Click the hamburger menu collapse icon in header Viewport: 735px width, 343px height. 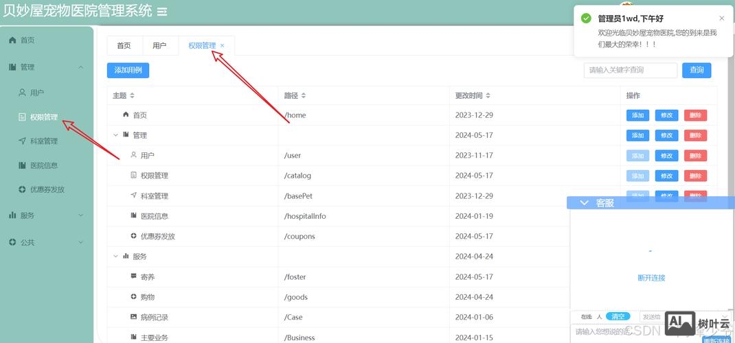pyautogui.click(x=162, y=12)
